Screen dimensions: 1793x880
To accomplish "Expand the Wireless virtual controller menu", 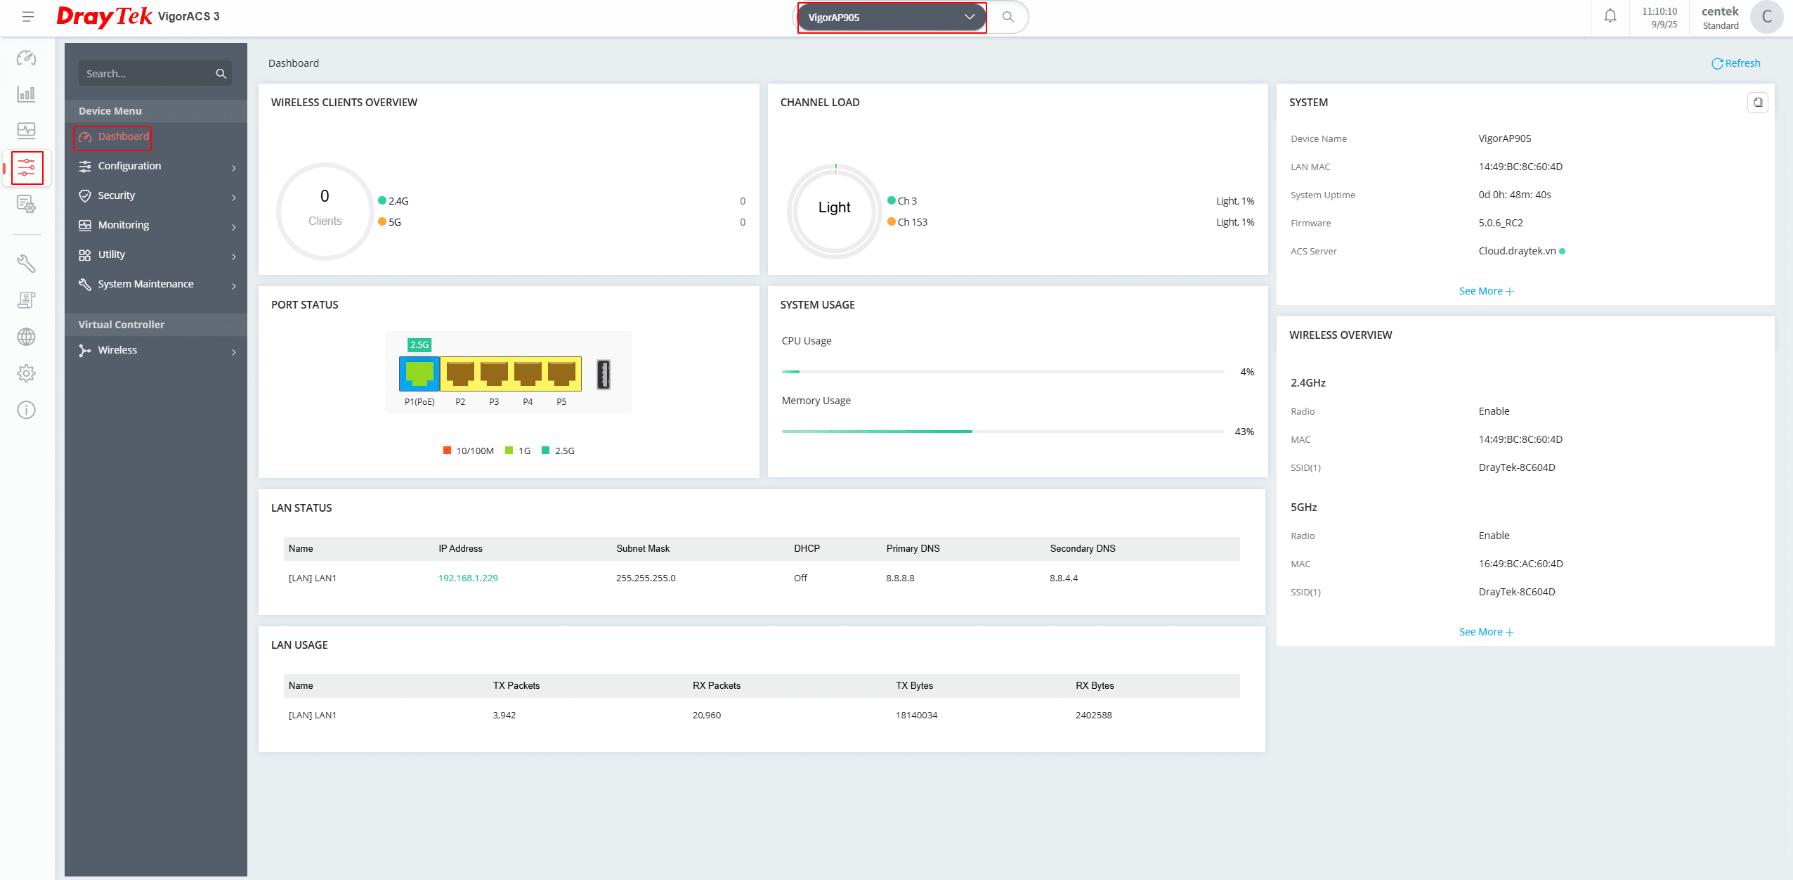I will 156,351.
